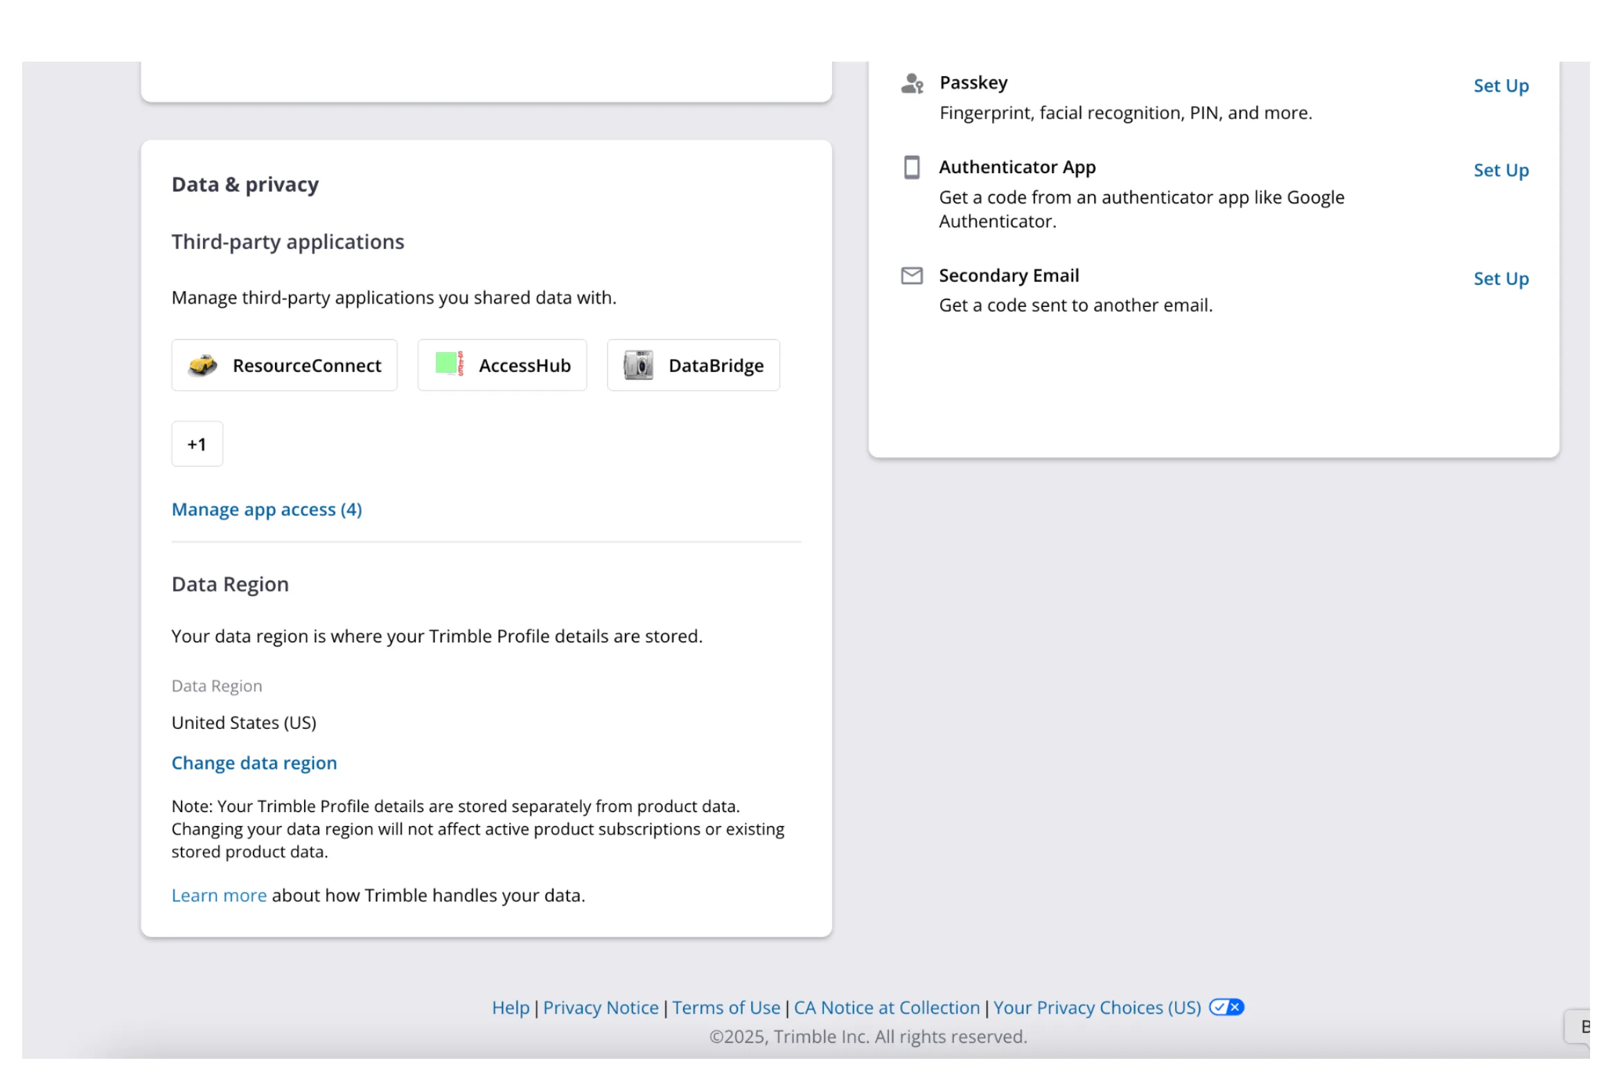This screenshot has width=1606, height=1074.
Task: Open the Terms of Use link
Action: point(726,1007)
